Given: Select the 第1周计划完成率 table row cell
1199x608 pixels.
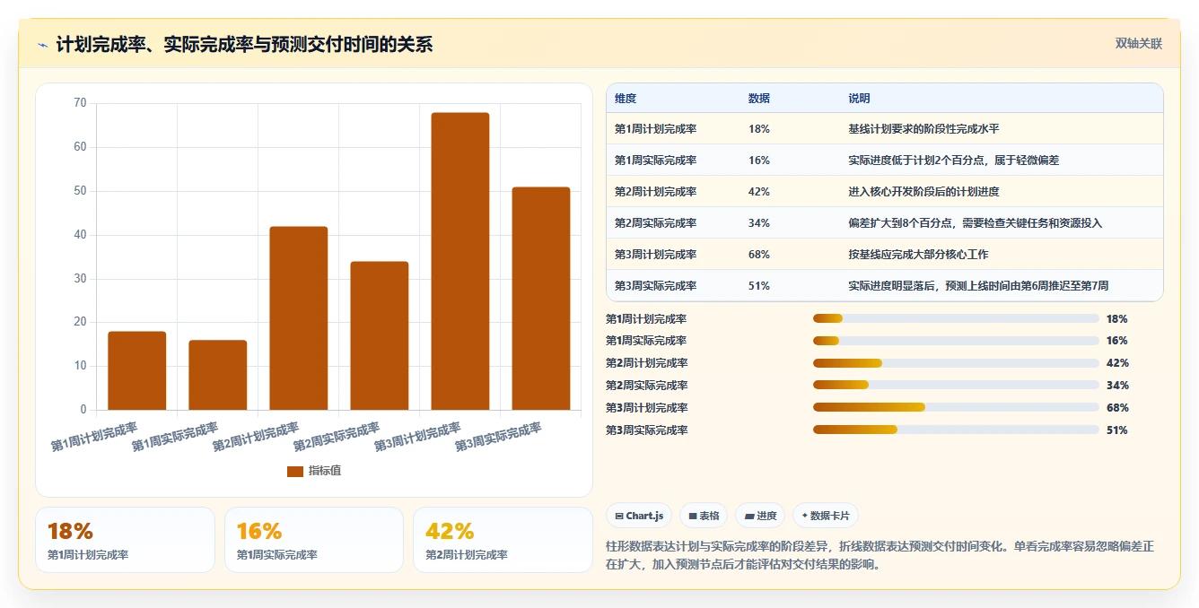Looking at the screenshot, I should [x=655, y=129].
